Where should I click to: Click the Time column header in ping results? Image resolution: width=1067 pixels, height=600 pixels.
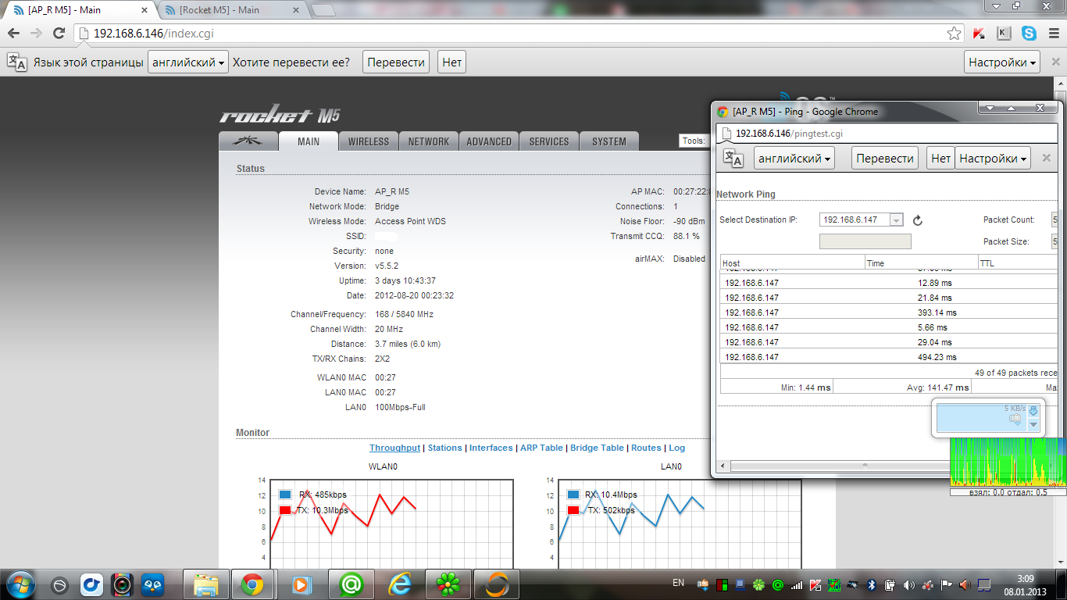(x=922, y=263)
